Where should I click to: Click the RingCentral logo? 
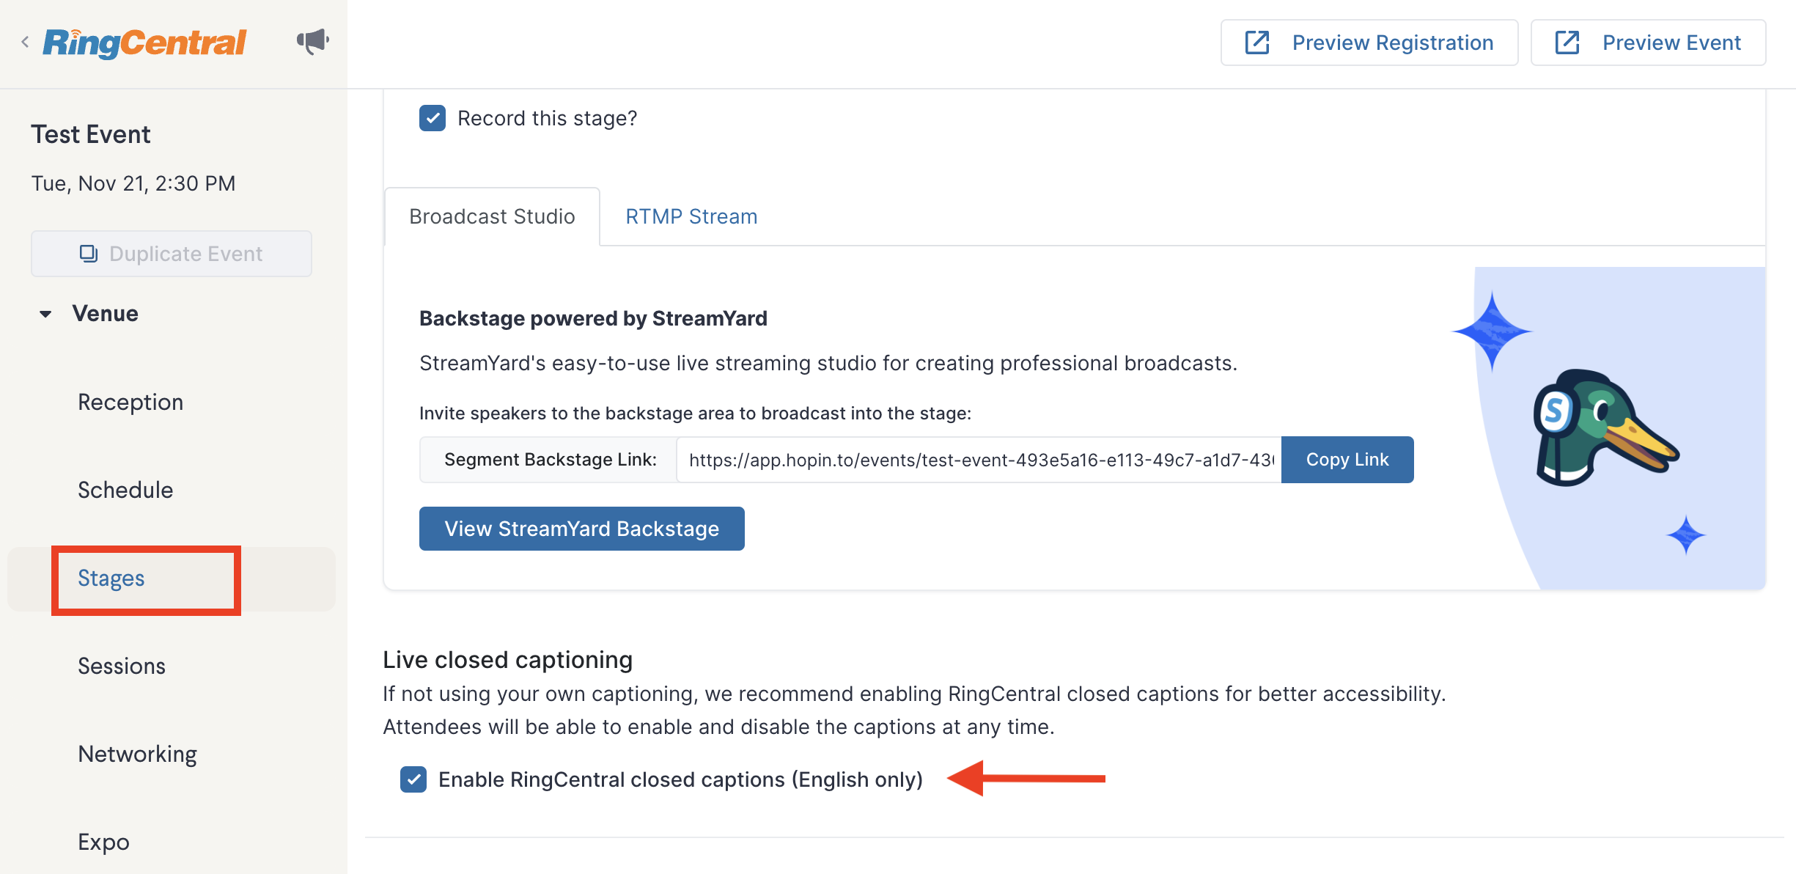144,43
